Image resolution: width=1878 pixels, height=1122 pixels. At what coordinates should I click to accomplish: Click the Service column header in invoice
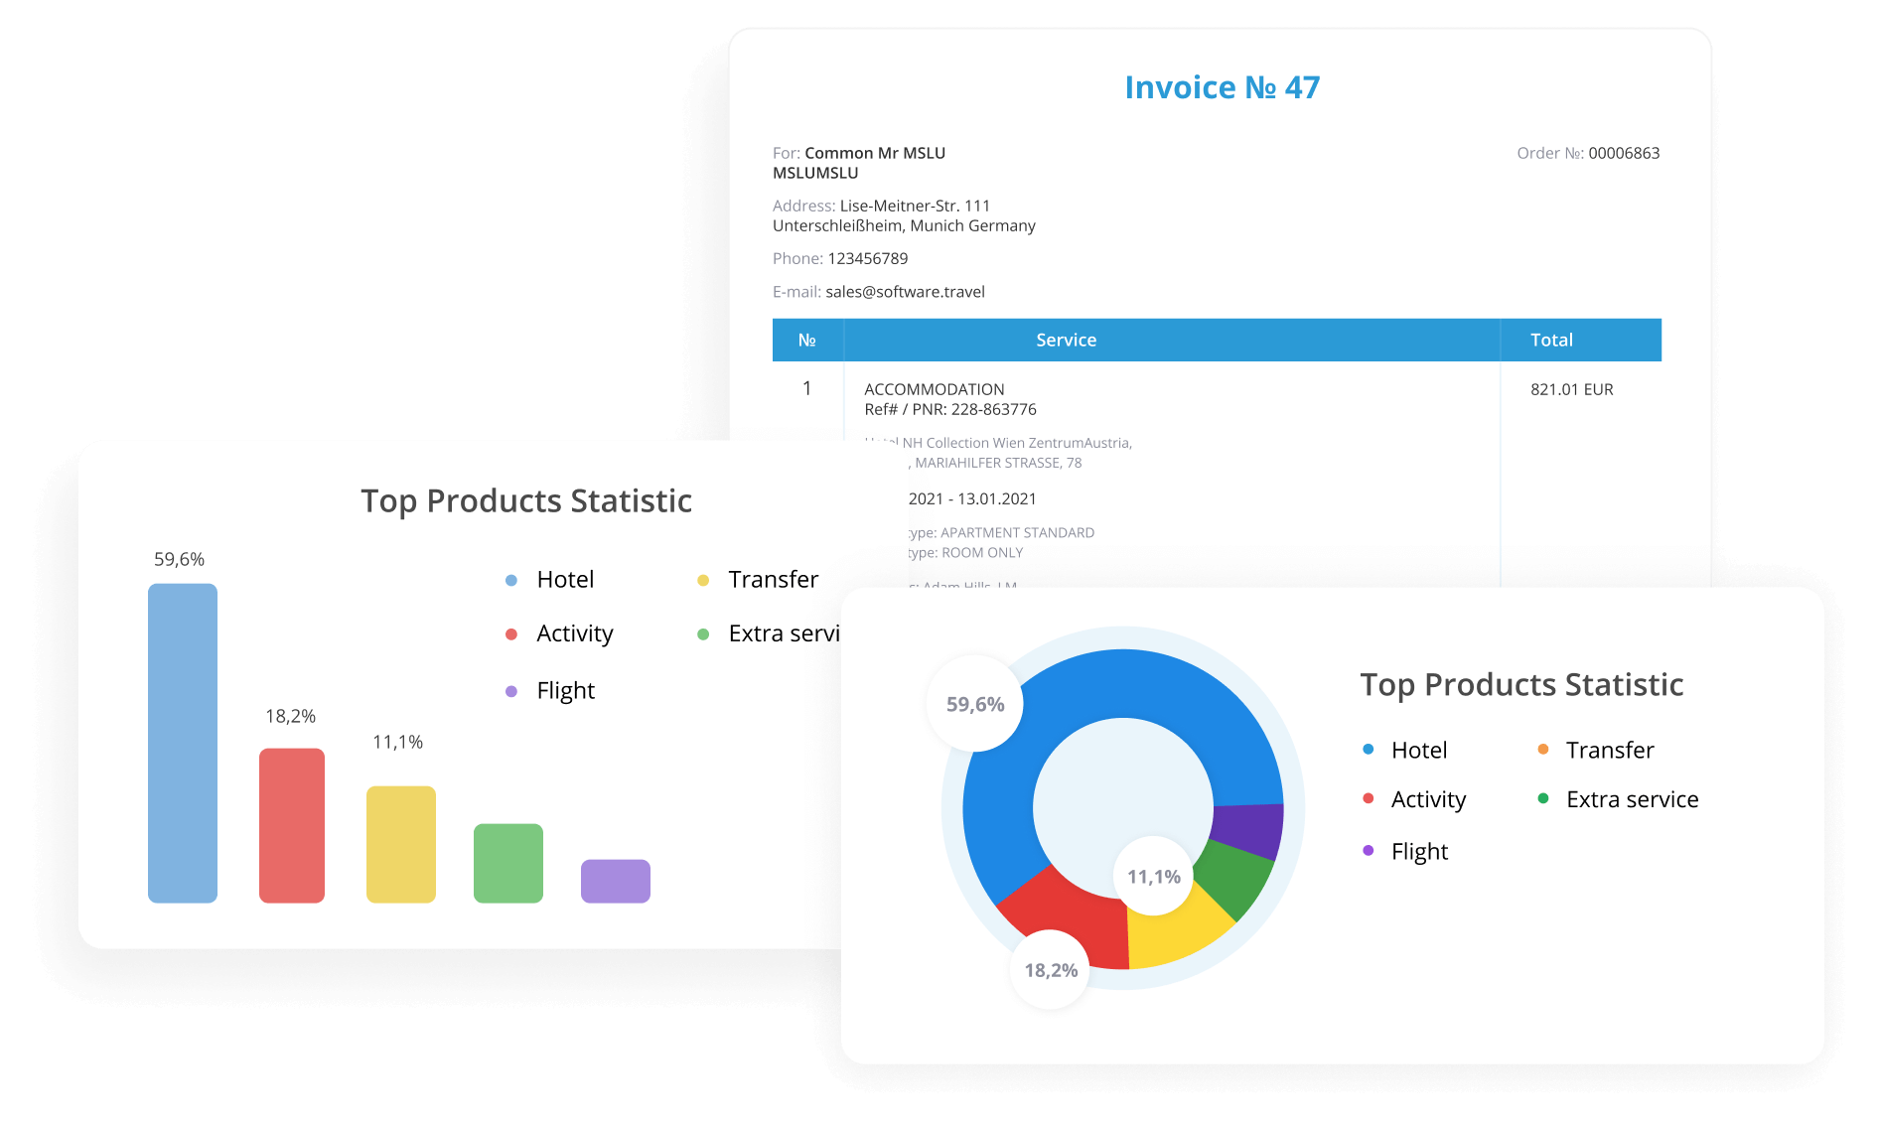click(1066, 340)
